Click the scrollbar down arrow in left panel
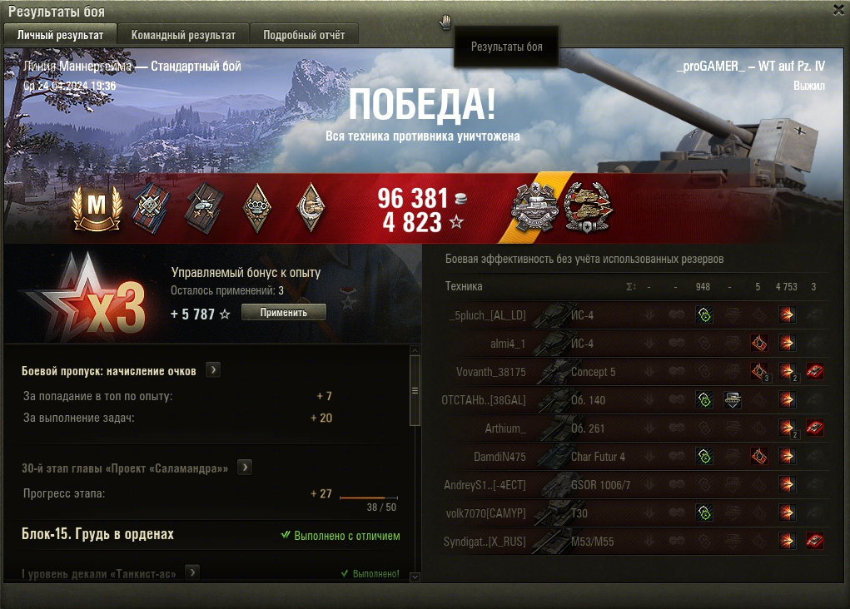 (x=415, y=577)
